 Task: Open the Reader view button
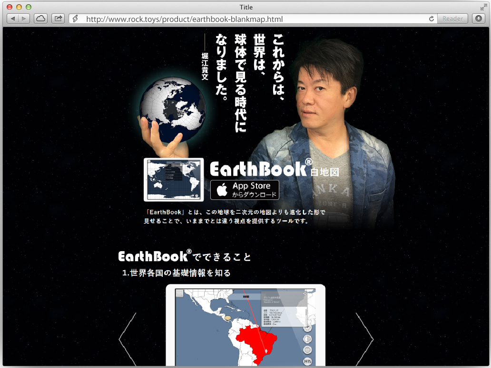[x=452, y=19]
